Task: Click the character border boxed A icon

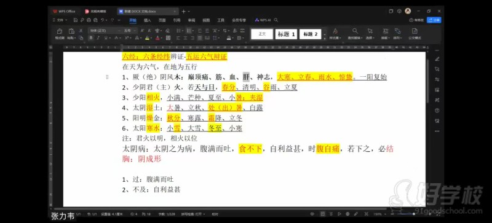Action: pos(168,38)
